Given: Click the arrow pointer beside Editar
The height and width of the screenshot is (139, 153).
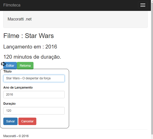Looking at the screenshot, I should click(x=3, y=64).
